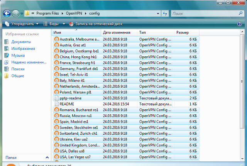Click the Germany, Frankfurt de1 file icon

(56, 69)
